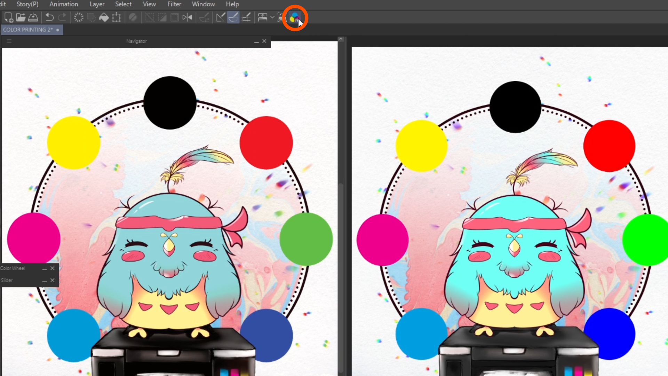Show border of selected area icon
This screenshot has width=668, height=376.
[x=175, y=17]
